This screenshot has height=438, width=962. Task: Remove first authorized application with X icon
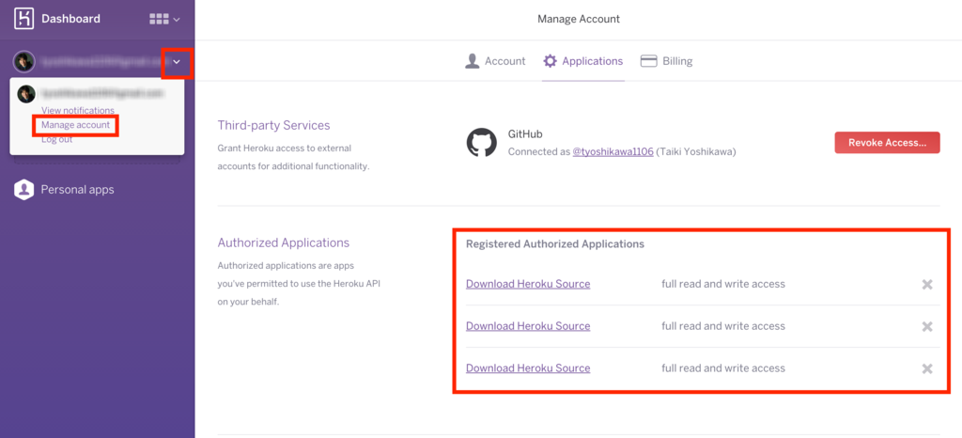(927, 284)
